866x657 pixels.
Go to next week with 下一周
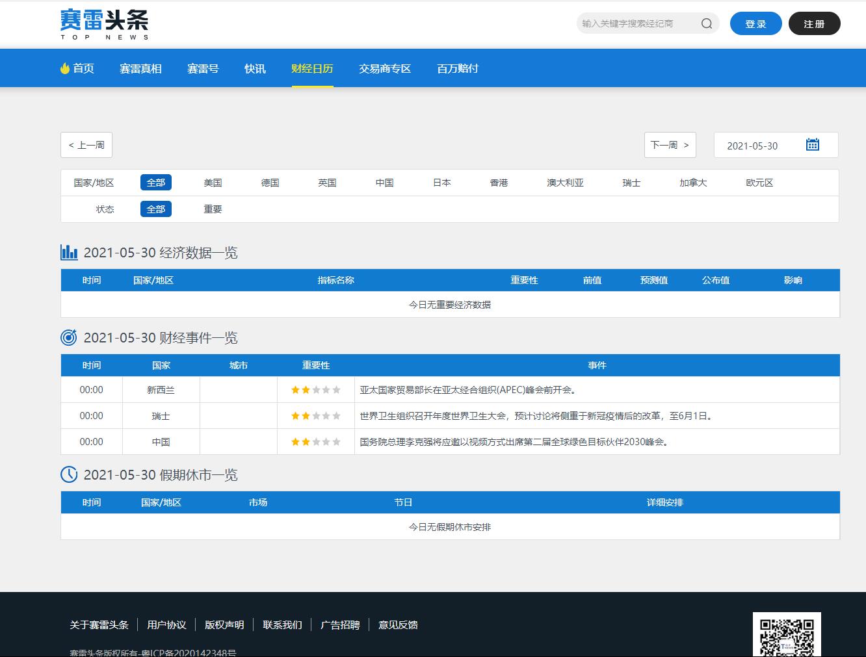[x=670, y=145]
